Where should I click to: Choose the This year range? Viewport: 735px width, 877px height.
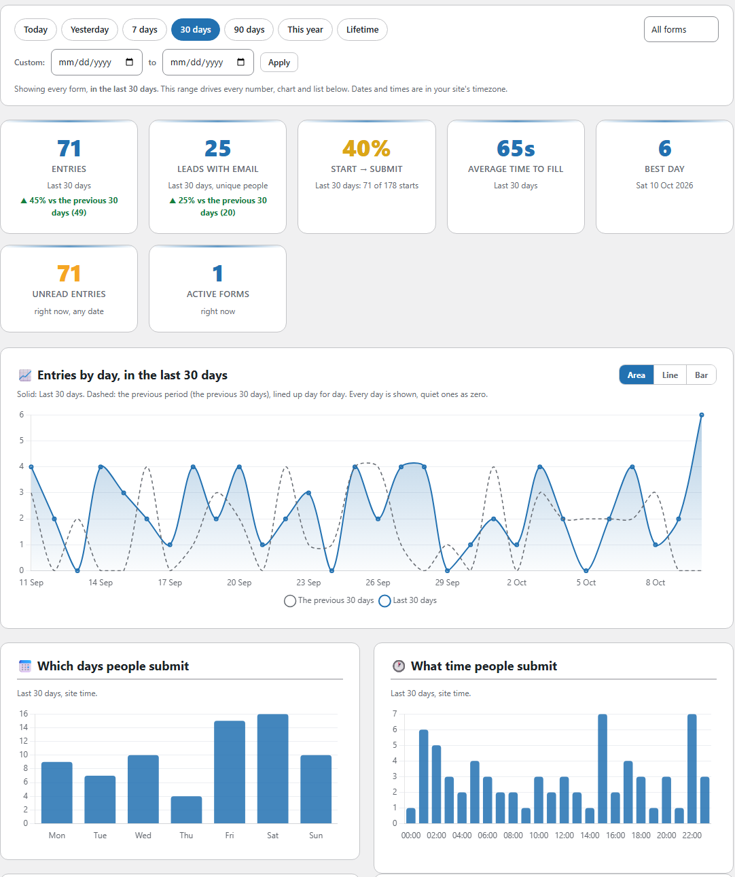pyautogui.click(x=305, y=30)
